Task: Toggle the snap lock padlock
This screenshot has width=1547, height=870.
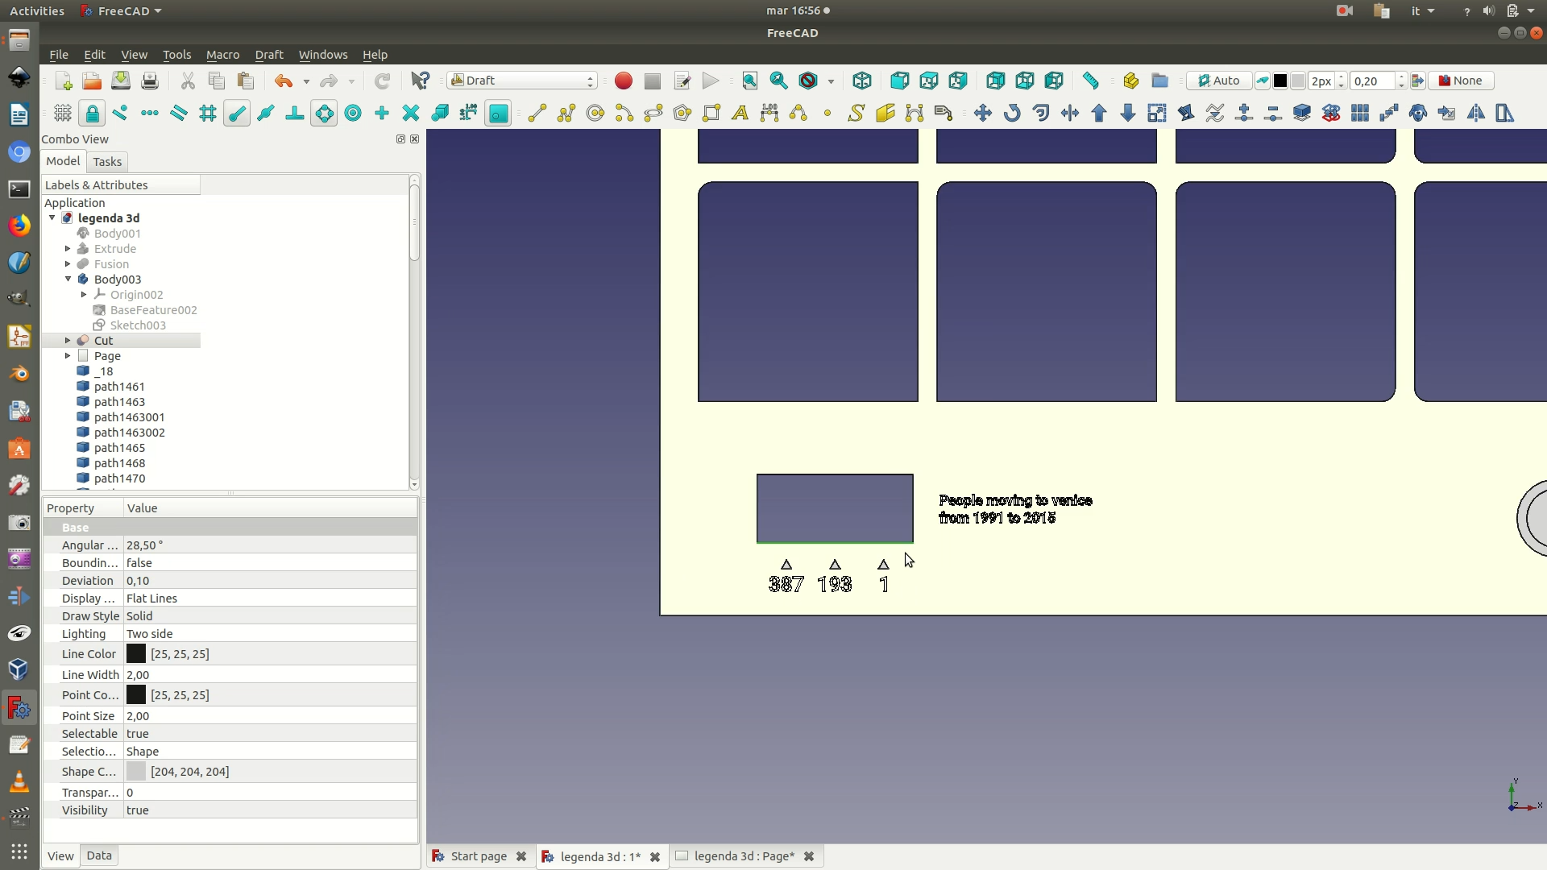Action: 92,113
